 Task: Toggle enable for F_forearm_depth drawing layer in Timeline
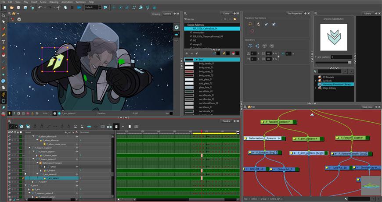(x=10, y=155)
